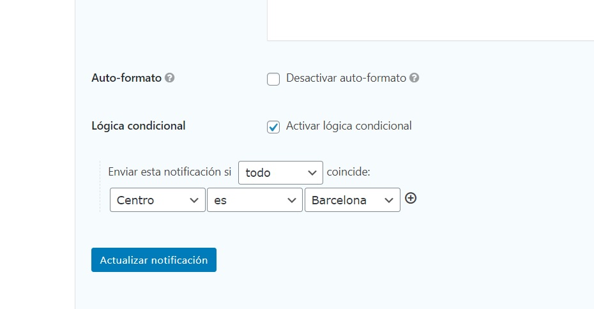Screen dimensions: 594x309
Task: Open the 'es' operator dropdown
Action: (255, 200)
